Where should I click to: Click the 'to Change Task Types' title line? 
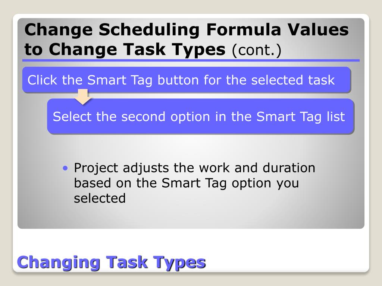[125, 50]
